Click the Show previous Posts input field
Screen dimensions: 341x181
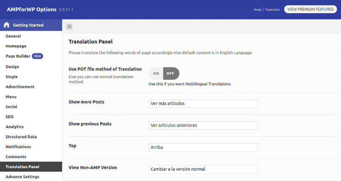(x=203, y=126)
